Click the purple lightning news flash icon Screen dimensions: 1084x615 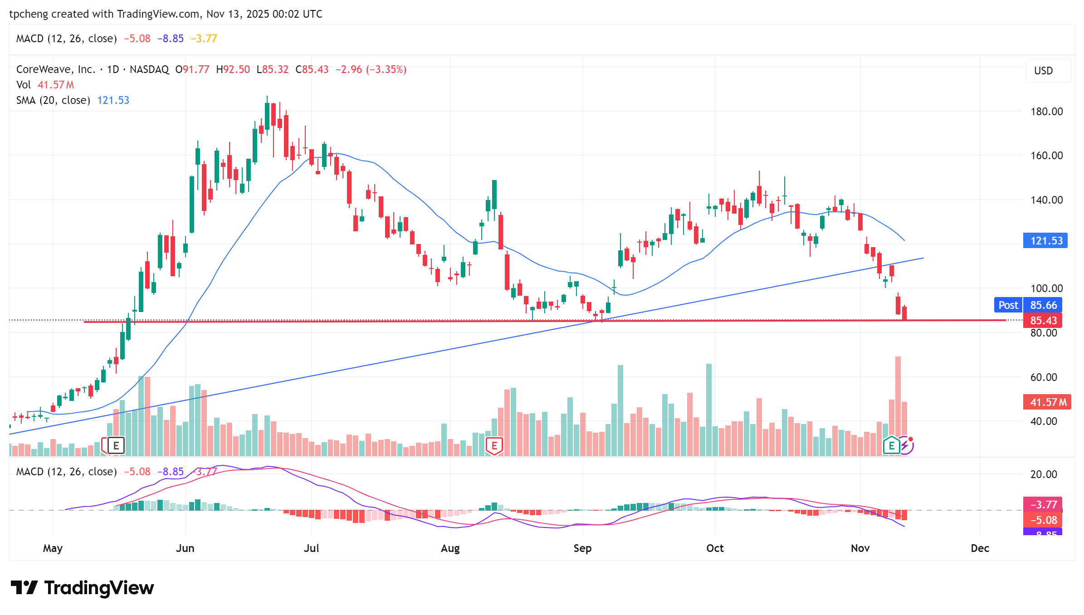point(905,446)
